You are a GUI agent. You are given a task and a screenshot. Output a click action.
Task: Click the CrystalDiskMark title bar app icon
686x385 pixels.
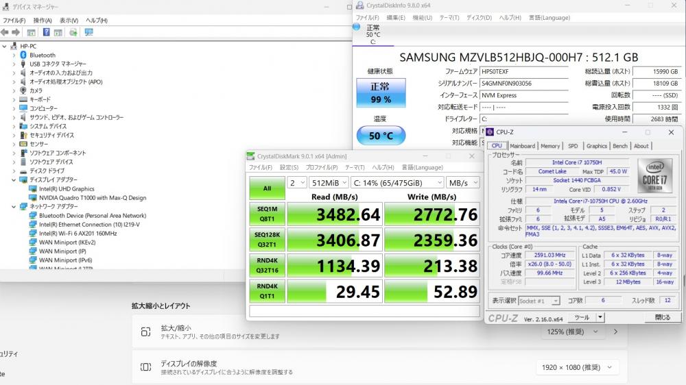pyautogui.click(x=250, y=156)
